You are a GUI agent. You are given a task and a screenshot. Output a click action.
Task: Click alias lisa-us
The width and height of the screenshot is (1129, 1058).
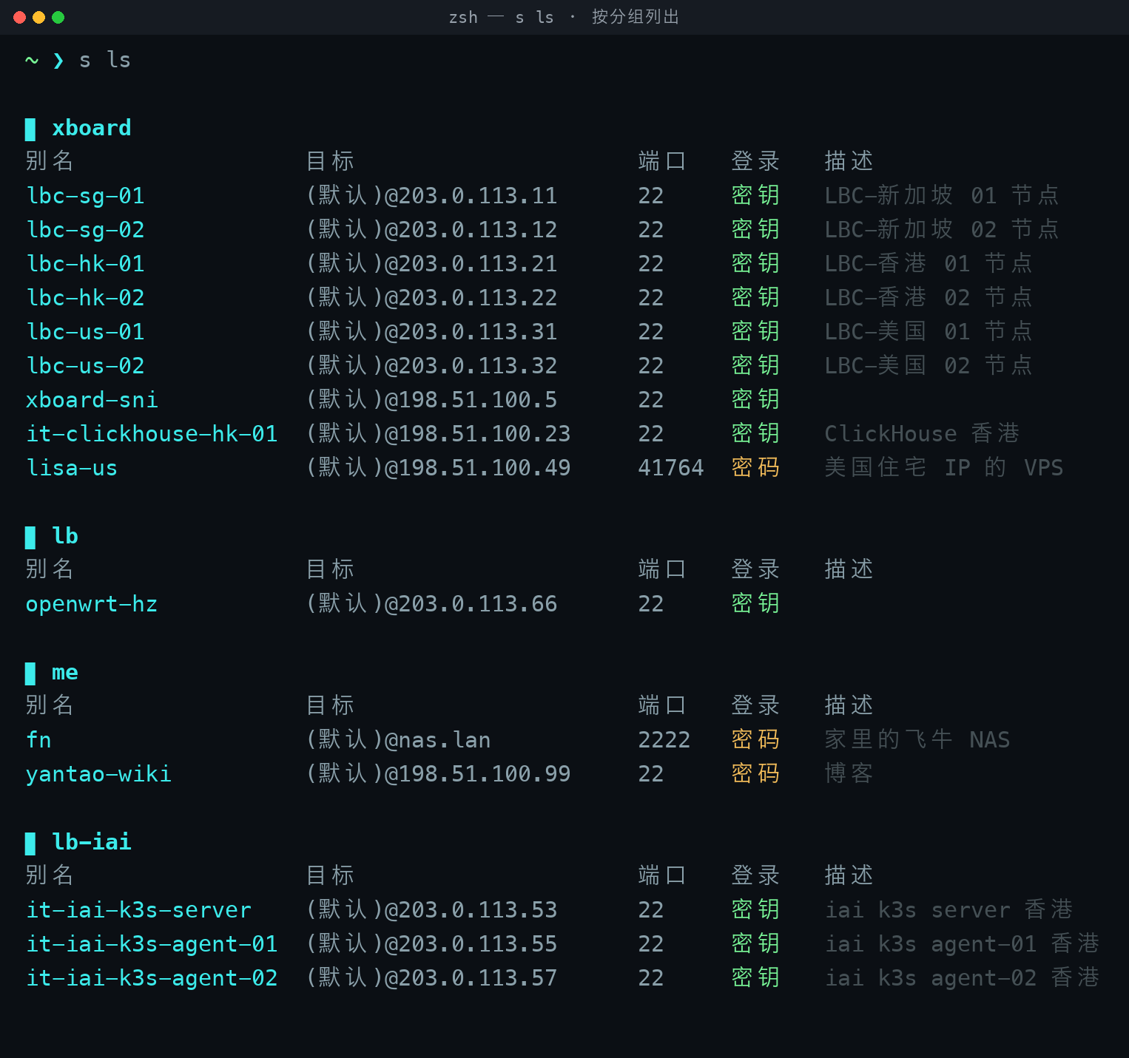(x=72, y=468)
